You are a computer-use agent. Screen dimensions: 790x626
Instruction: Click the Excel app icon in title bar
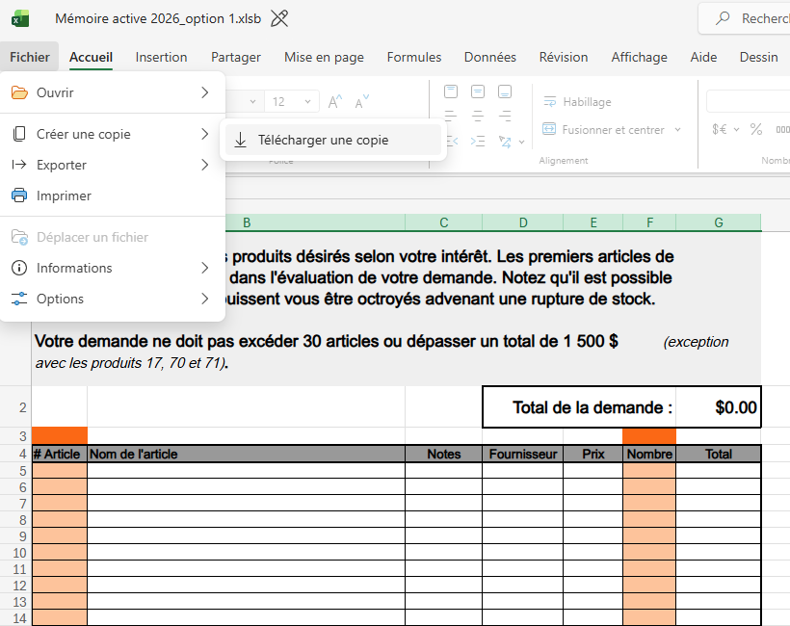pos(20,18)
